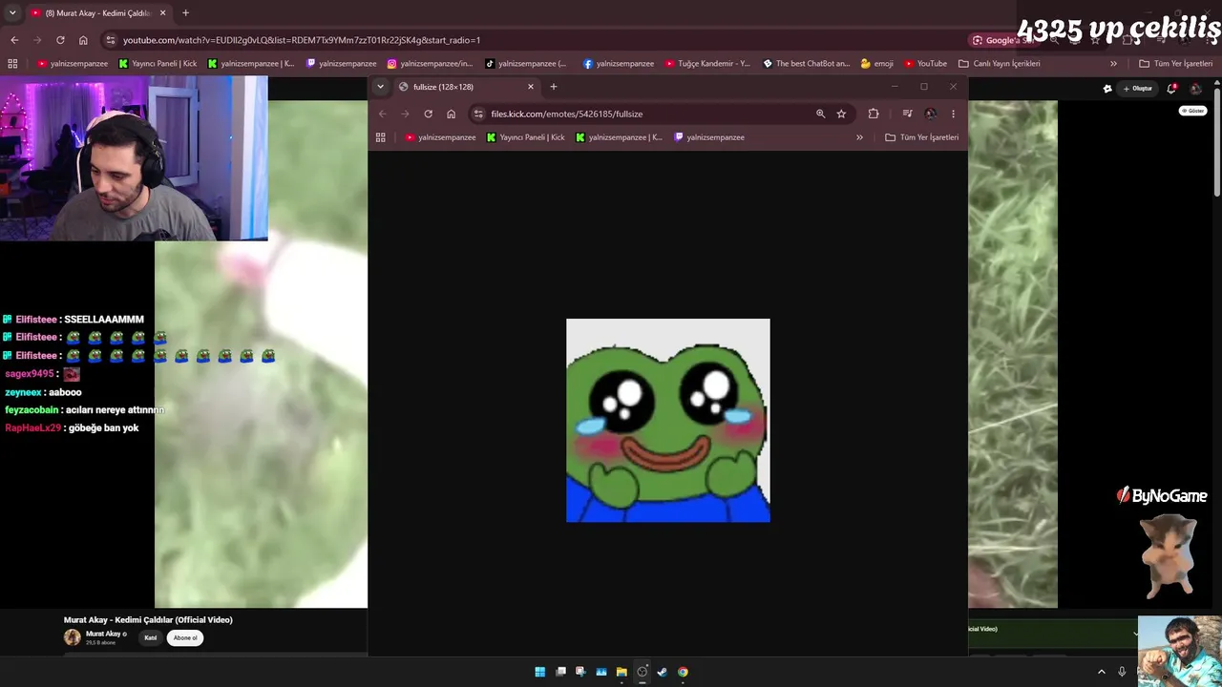
Task: Click the Oluştur create button on YouTube
Action: point(1138,89)
